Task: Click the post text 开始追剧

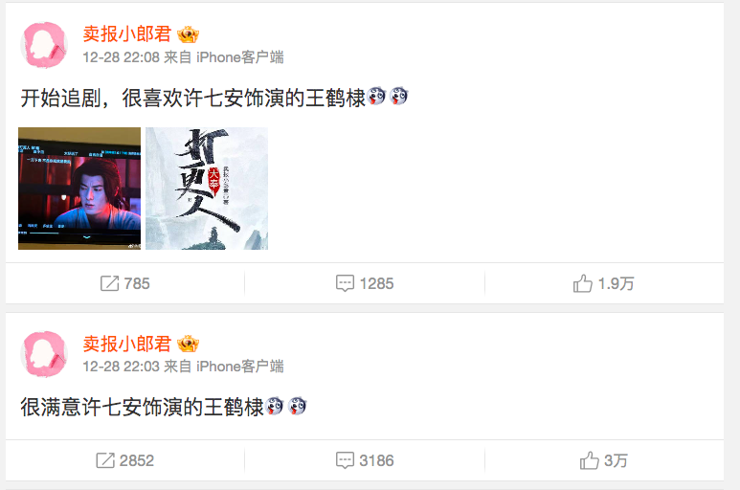Action: pyautogui.click(x=59, y=98)
